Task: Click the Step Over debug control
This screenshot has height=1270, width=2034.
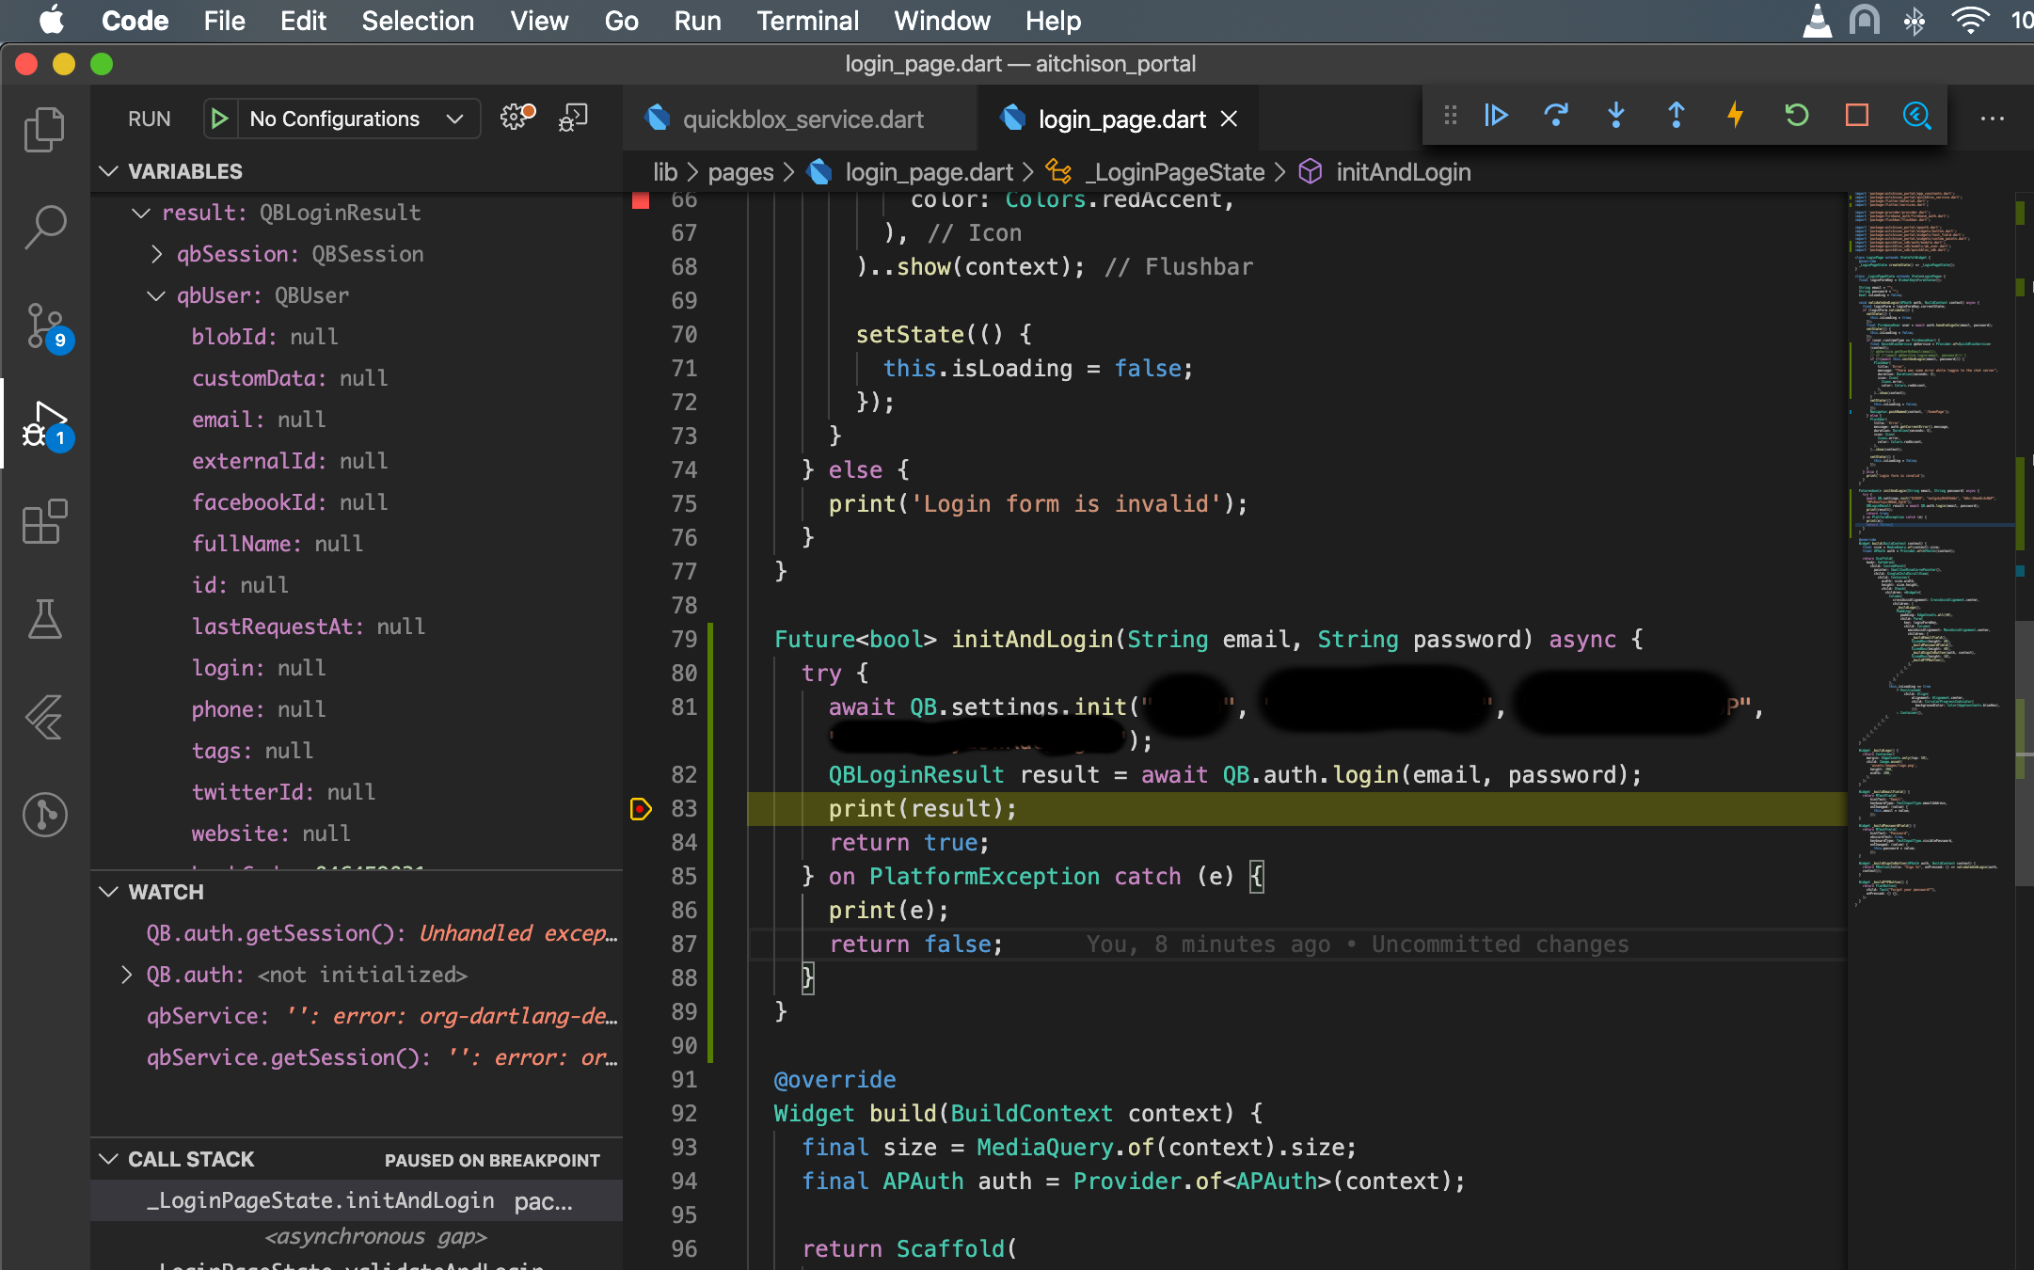Action: coord(1555,116)
